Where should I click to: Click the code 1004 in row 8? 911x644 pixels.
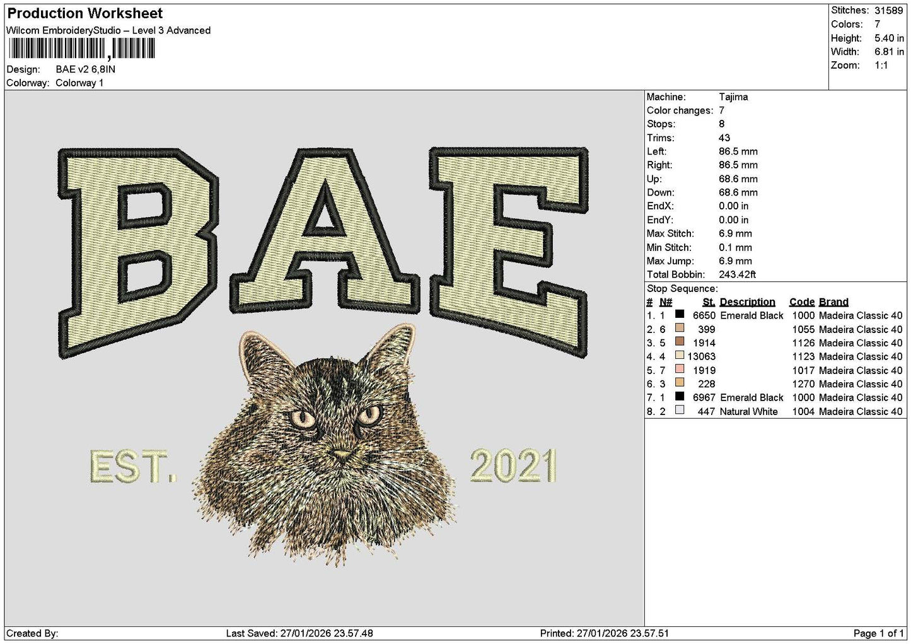(x=803, y=411)
